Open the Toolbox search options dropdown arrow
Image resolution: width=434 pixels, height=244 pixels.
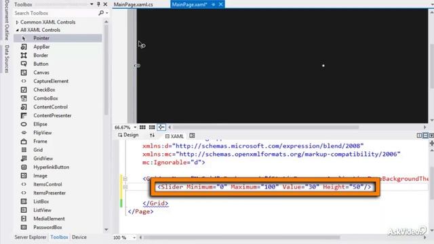point(107,13)
